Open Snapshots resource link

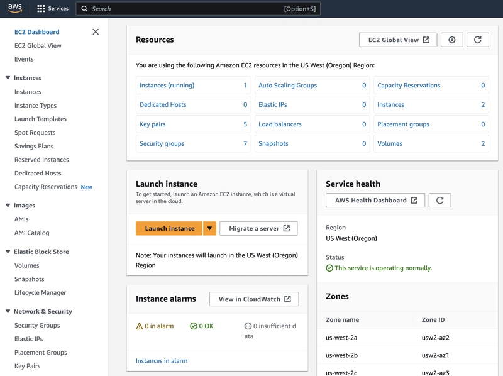click(x=274, y=144)
